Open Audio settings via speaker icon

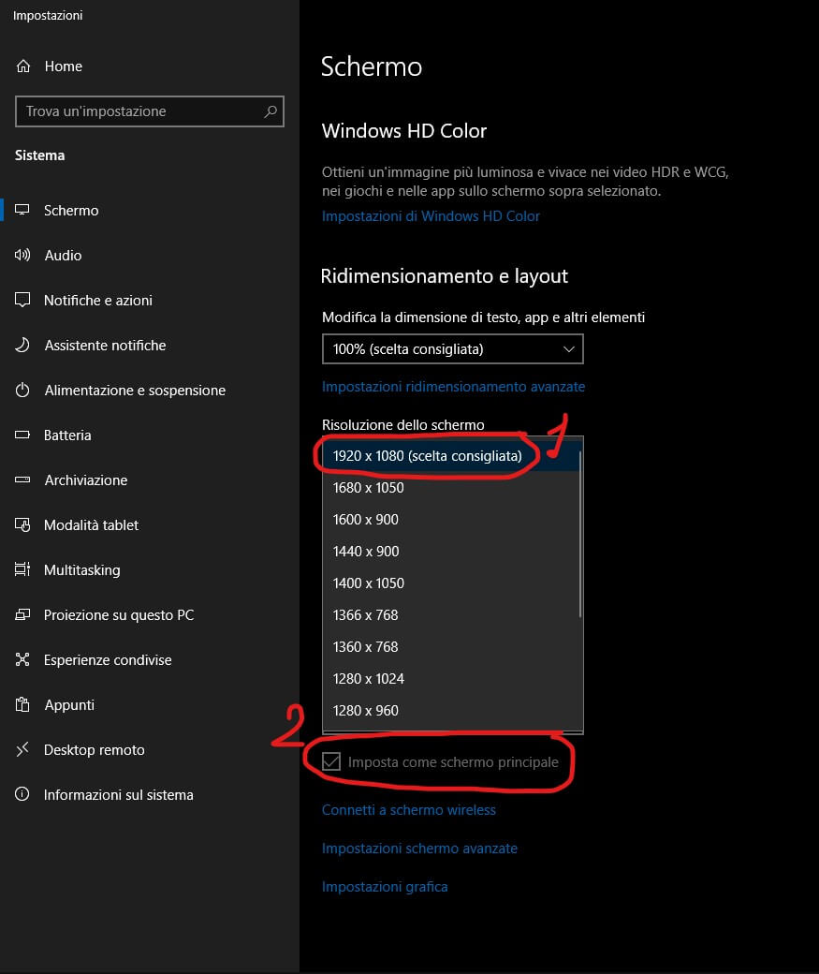pos(23,256)
